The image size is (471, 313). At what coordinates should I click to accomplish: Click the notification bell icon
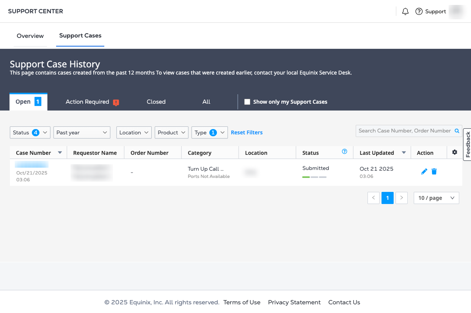tap(405, 11)
